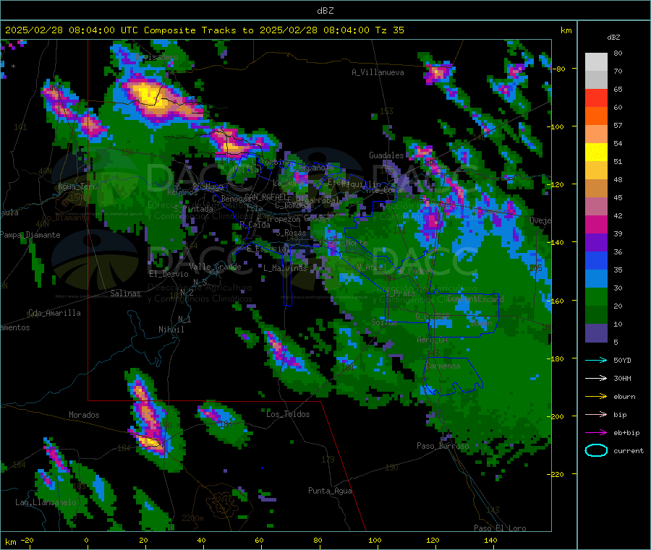Image resolution: width=651 pixels, height=550 pixels.
Task: Click the Morados place label
Action: (84, 415)
